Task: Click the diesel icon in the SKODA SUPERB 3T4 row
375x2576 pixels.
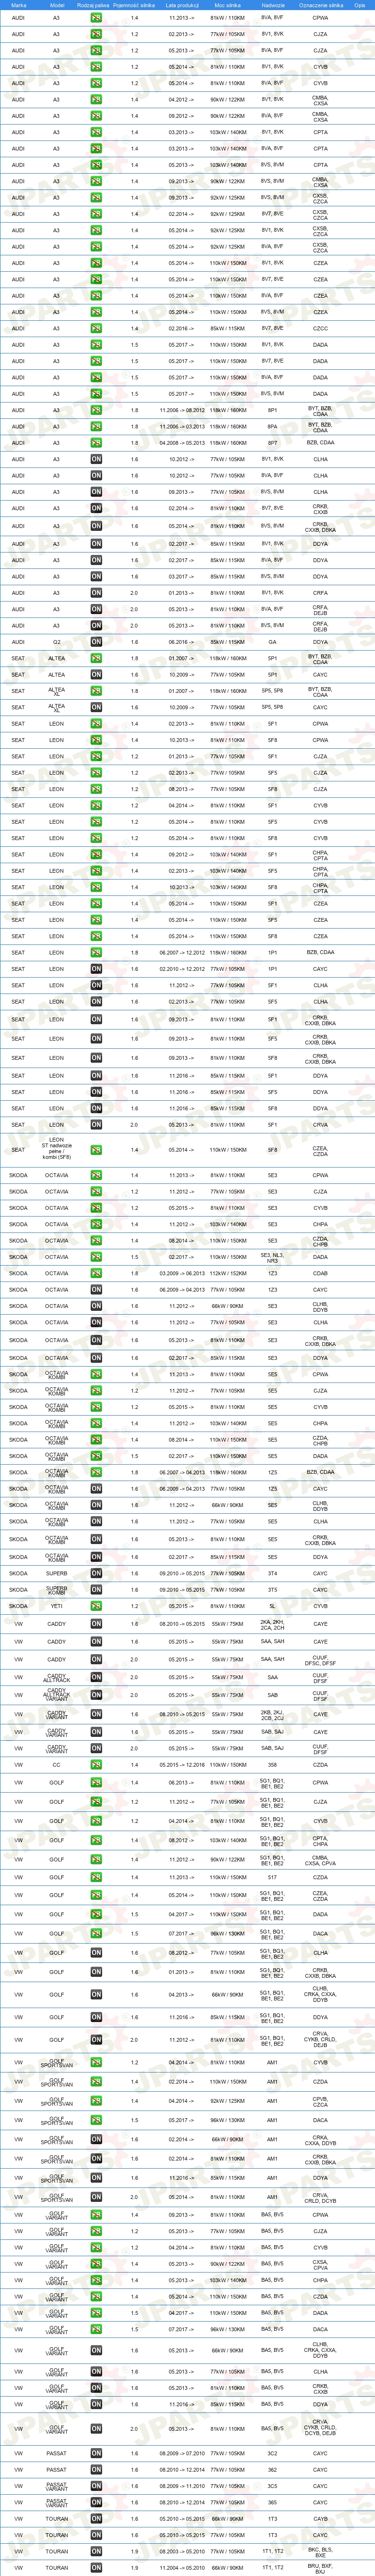Action: 97,1574
